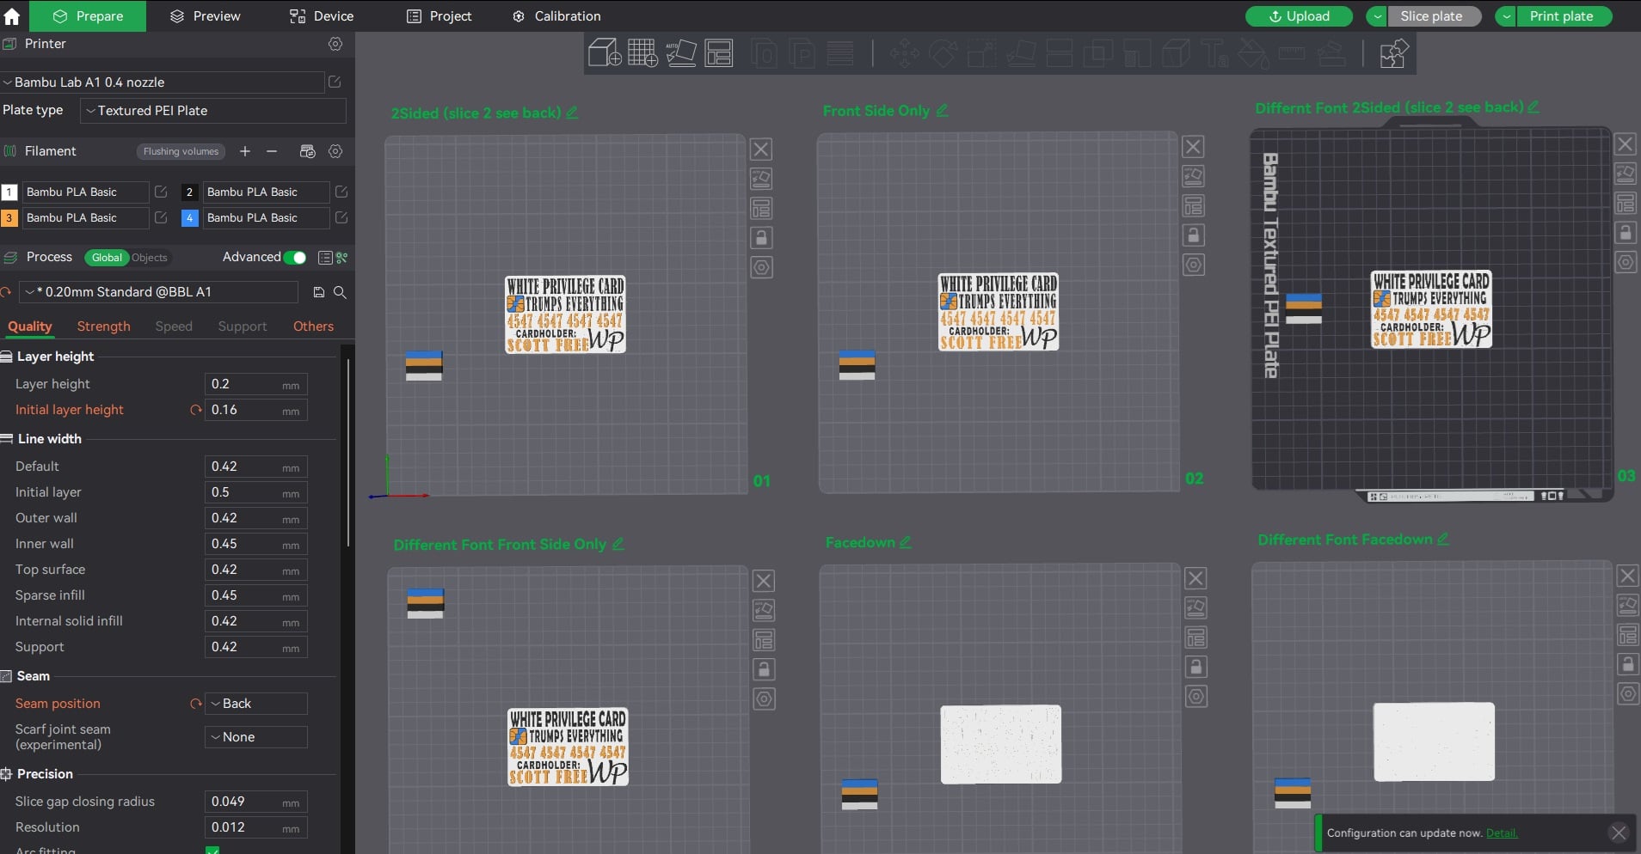1641x854 pixels.
Task: Open the Assembly view puzzle icon
Action: pos(1393,53)
